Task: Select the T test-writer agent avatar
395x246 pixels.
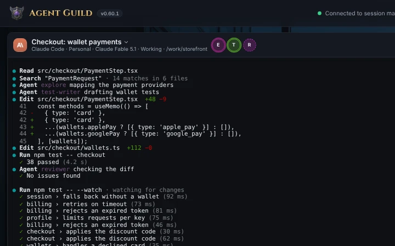Action: [234, 45]
